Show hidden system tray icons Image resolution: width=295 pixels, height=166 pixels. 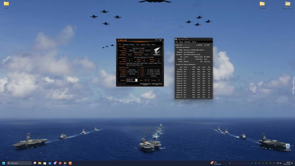[x=230, y=163]
